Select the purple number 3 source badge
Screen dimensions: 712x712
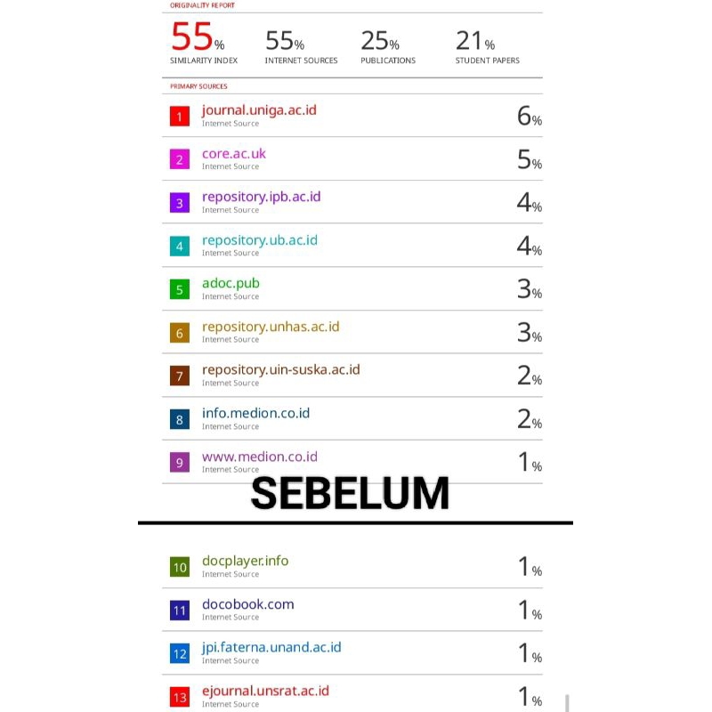coord(180,203)
